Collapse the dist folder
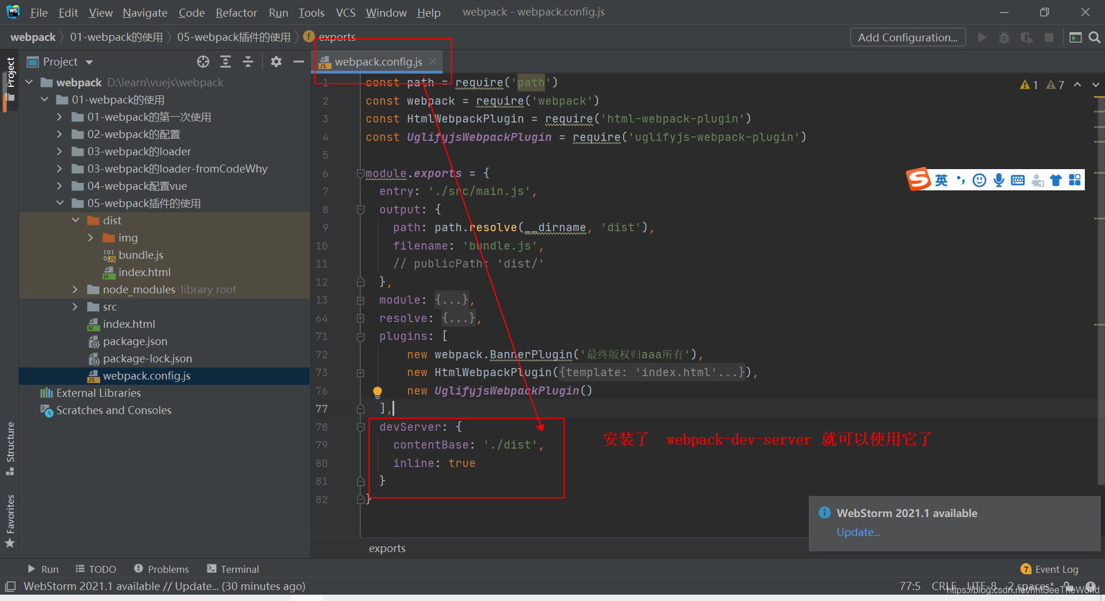The width and height of the screenshot is (1105, 601). point(75,220)
